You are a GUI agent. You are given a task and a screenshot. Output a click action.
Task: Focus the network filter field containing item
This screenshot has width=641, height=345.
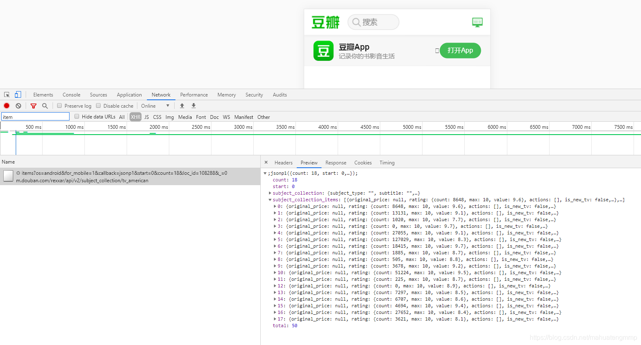point(35,117)
